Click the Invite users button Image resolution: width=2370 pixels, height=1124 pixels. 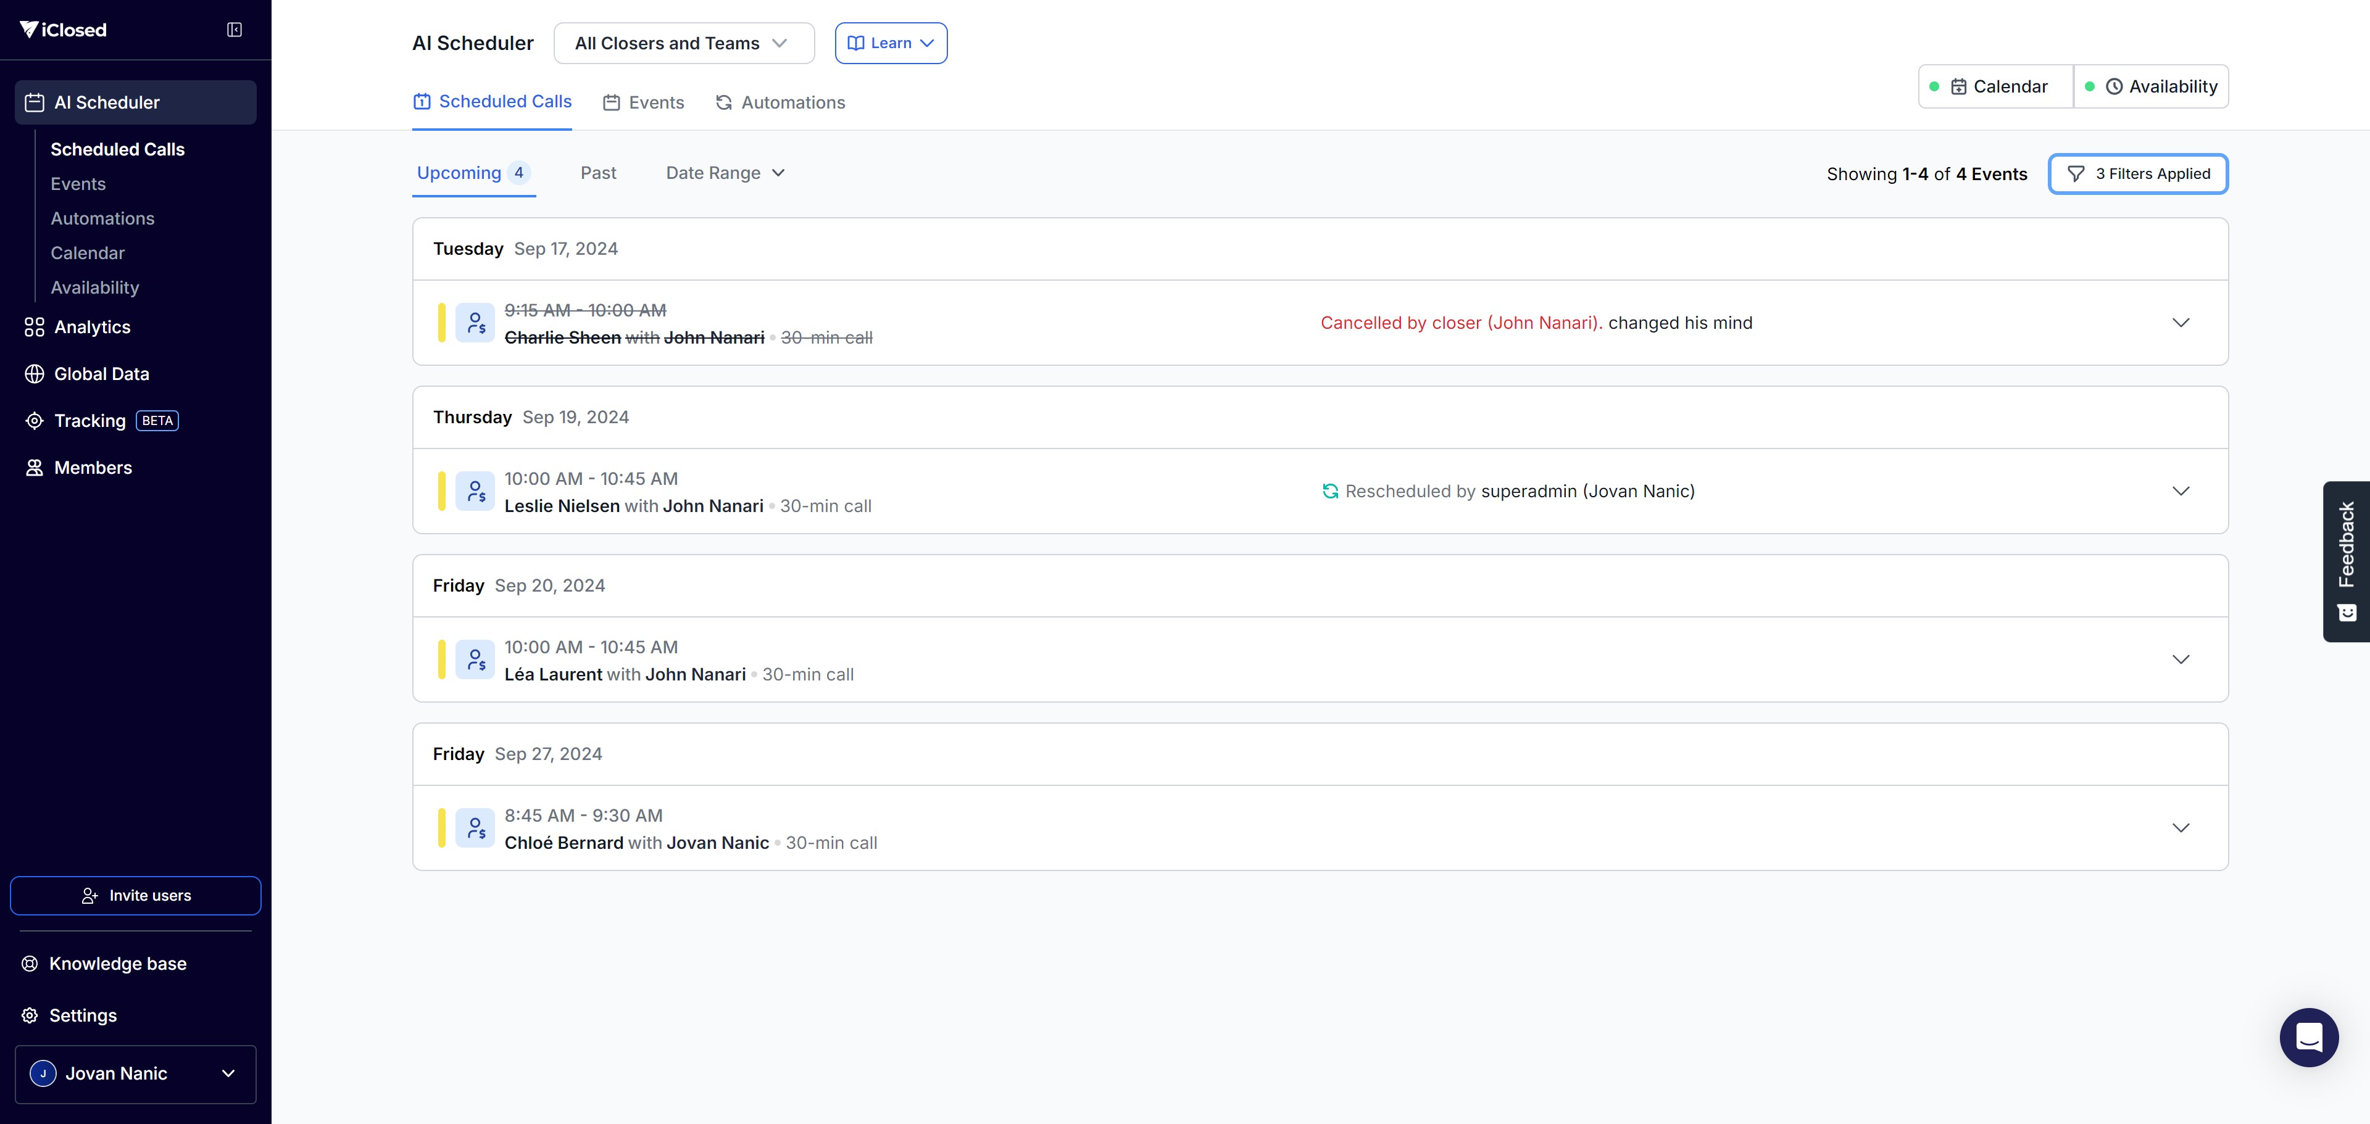[135, 896]
